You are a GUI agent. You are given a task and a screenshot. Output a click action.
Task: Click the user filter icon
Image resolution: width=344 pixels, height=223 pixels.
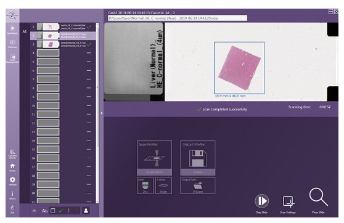86,211
